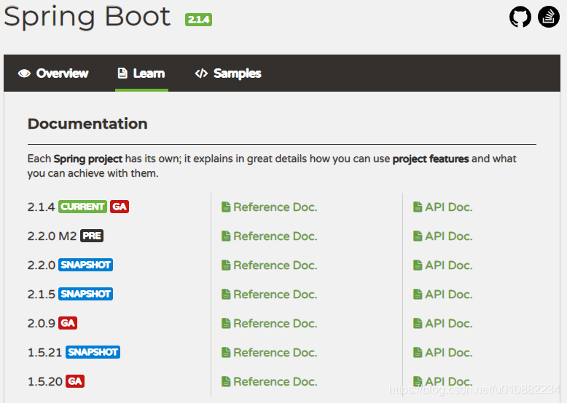Click the eye icon beside Overview

[x=24, y=73]
